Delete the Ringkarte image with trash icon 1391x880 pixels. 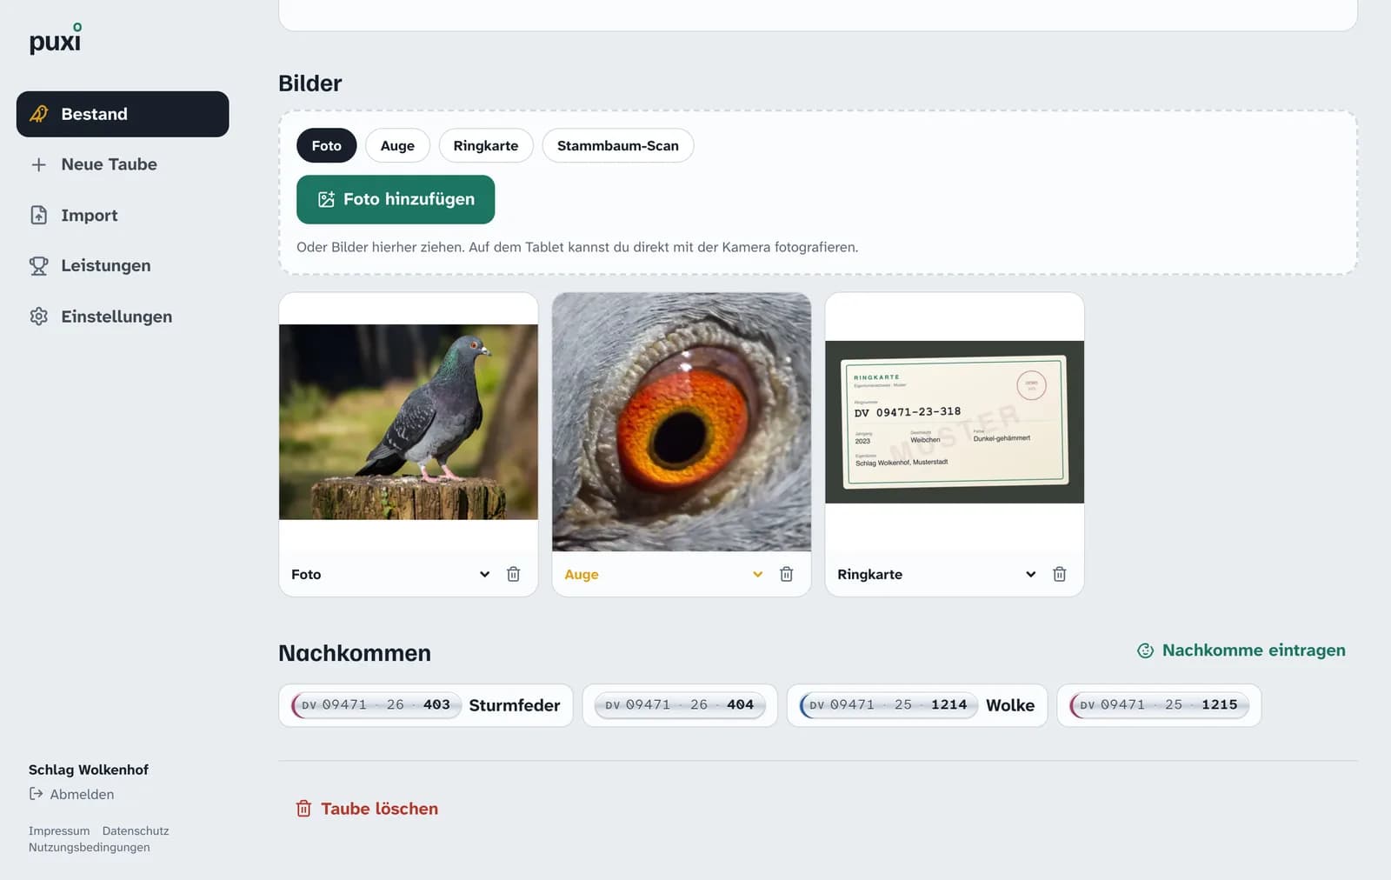pyautogui.click(x=1060, y=574)
